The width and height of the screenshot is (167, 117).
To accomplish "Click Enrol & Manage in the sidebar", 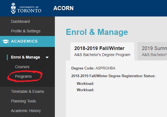I will pyautogui.click(x=25, y=57).
